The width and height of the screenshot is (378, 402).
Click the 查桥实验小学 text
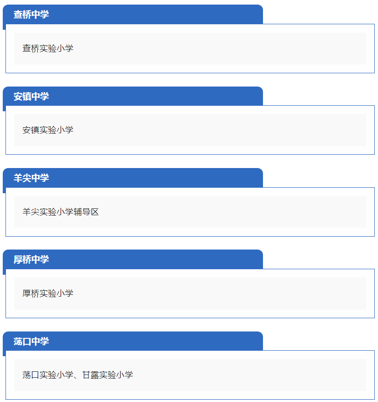(48, 49)
